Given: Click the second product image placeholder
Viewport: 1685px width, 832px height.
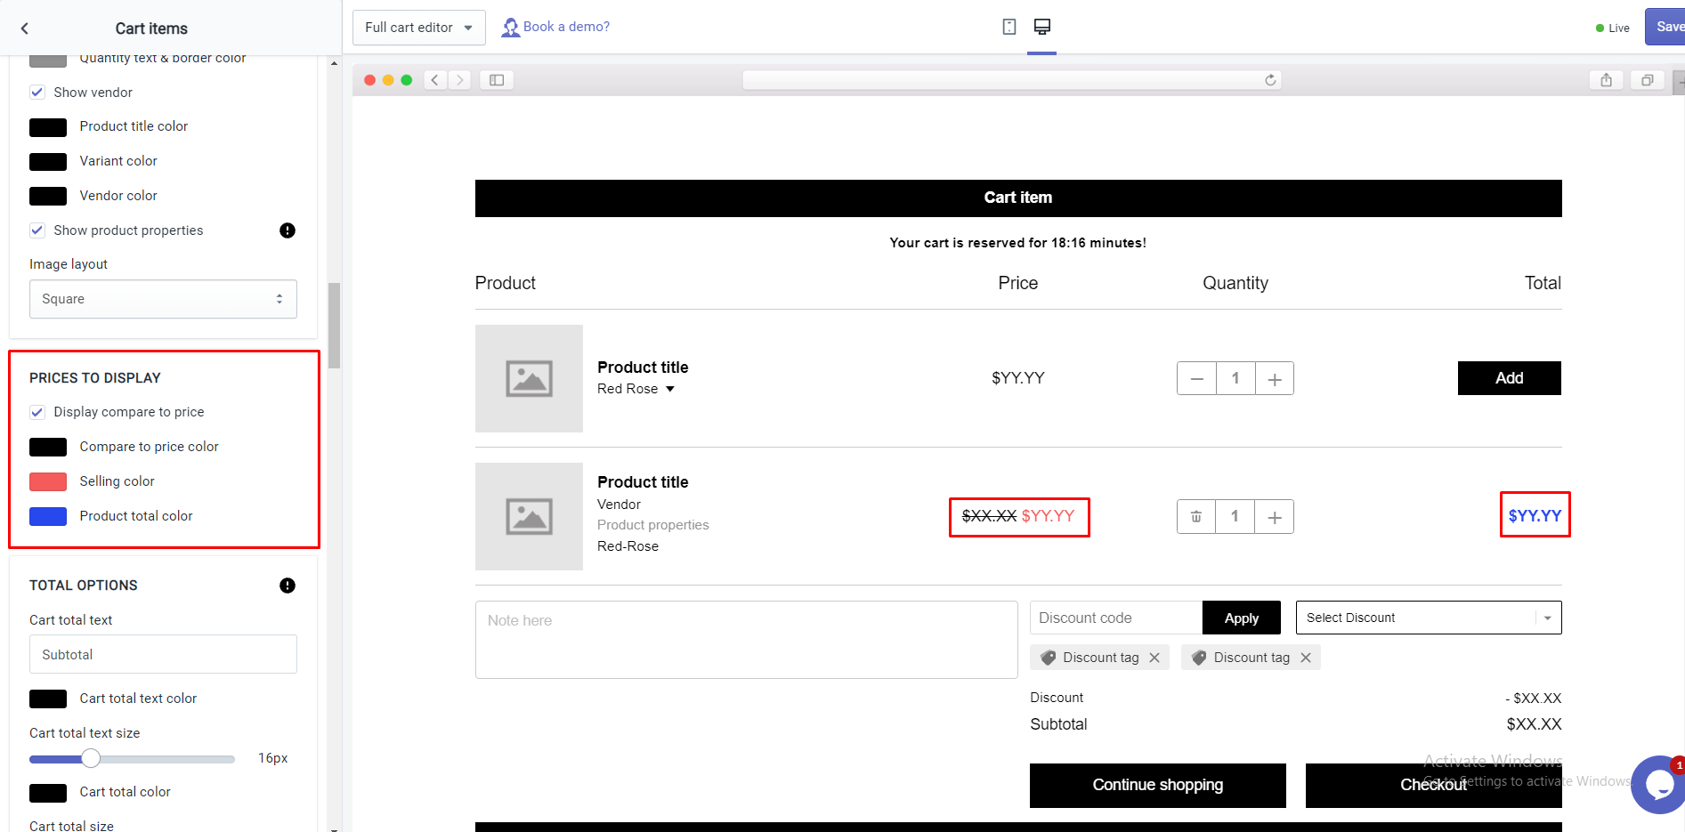Looking at the screenshot, I should (529, 516).
